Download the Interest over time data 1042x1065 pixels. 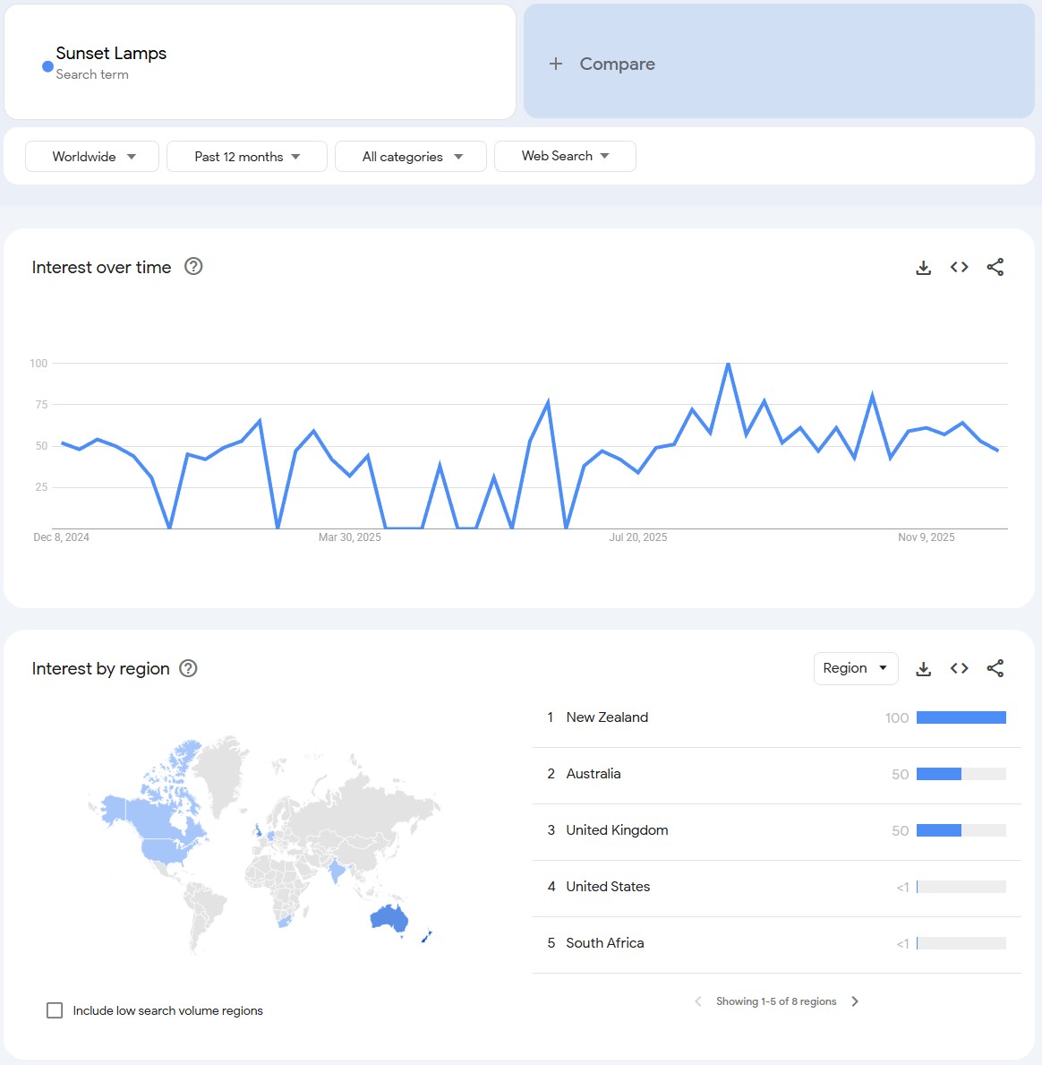(x=924, y=267)
